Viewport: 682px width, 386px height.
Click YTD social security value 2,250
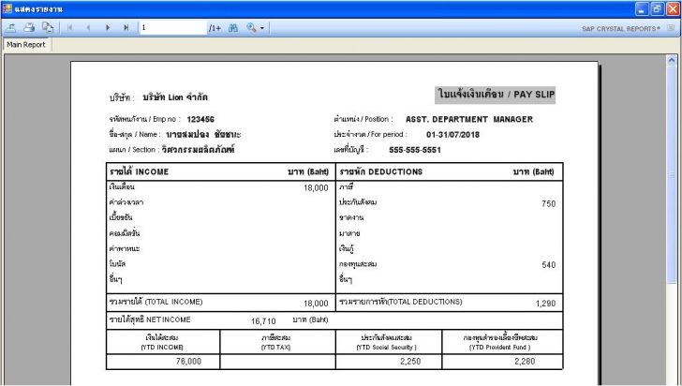[410, 362]
